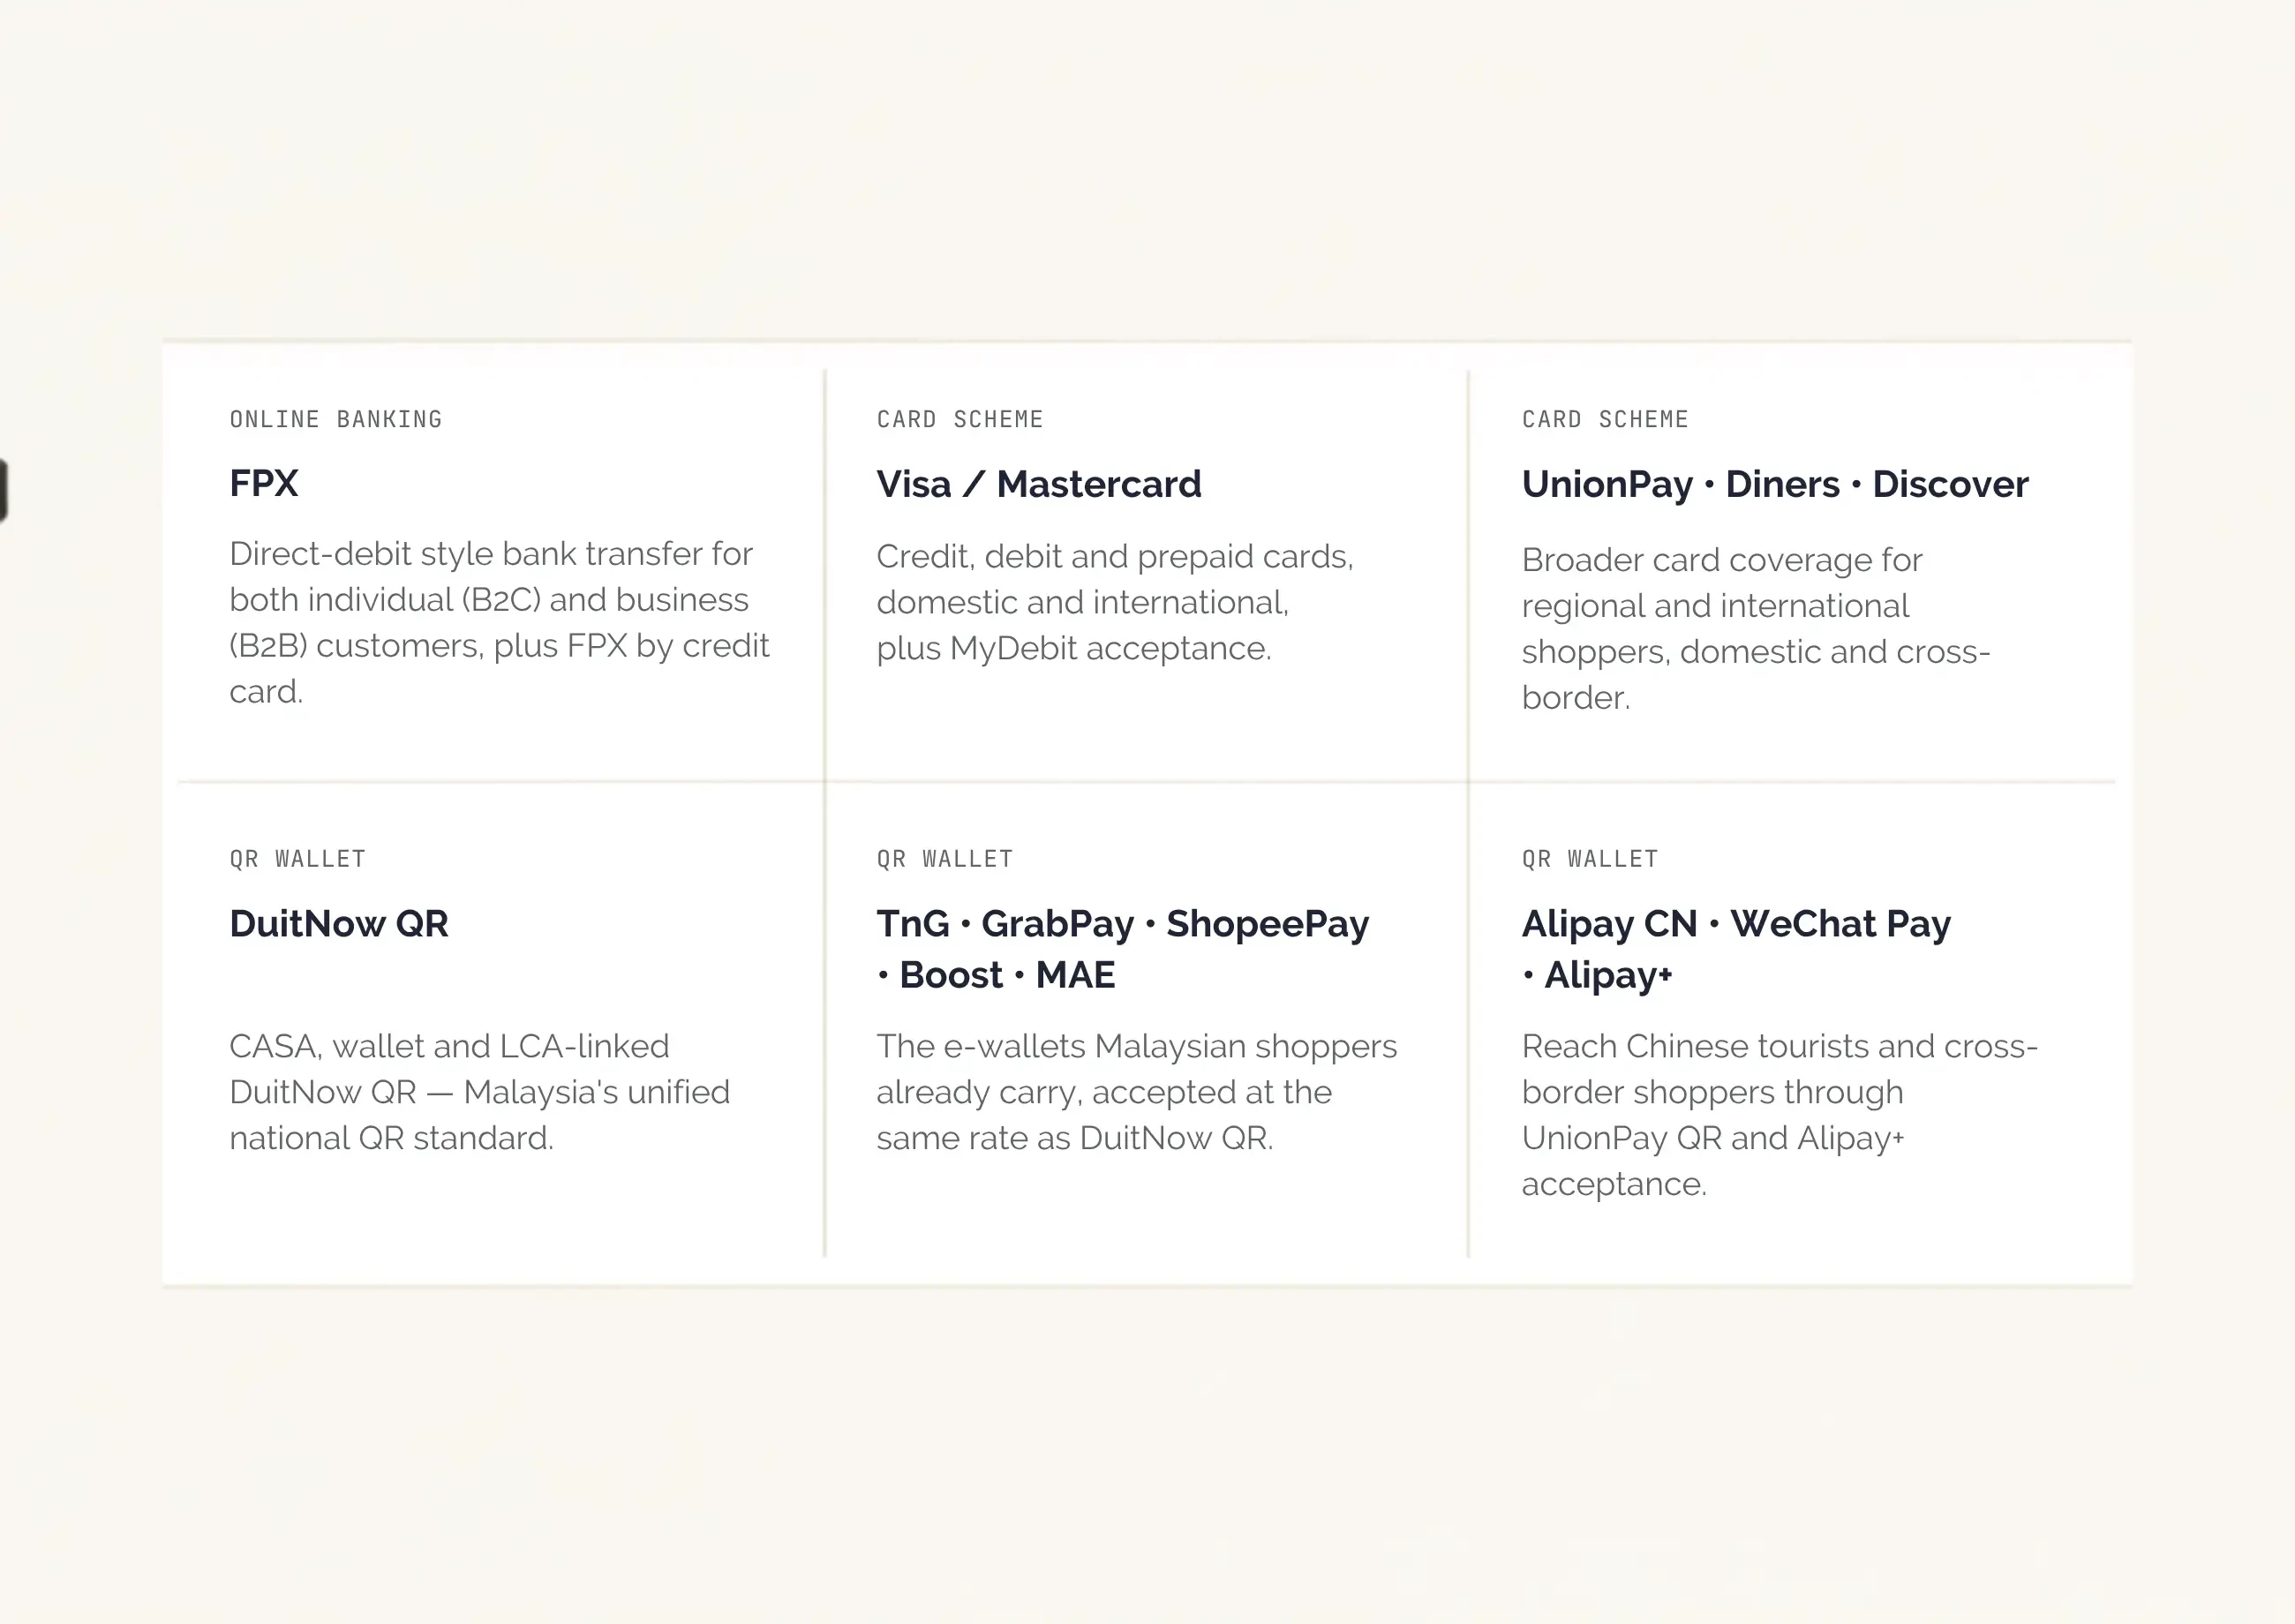Click QR WALLET label above TnG heading
This screenshot has height=1624, width=2295.
(x=945, y=859)
